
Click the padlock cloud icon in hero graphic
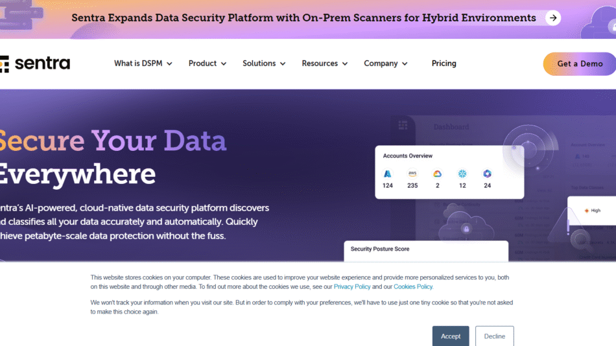pos(466,228)
